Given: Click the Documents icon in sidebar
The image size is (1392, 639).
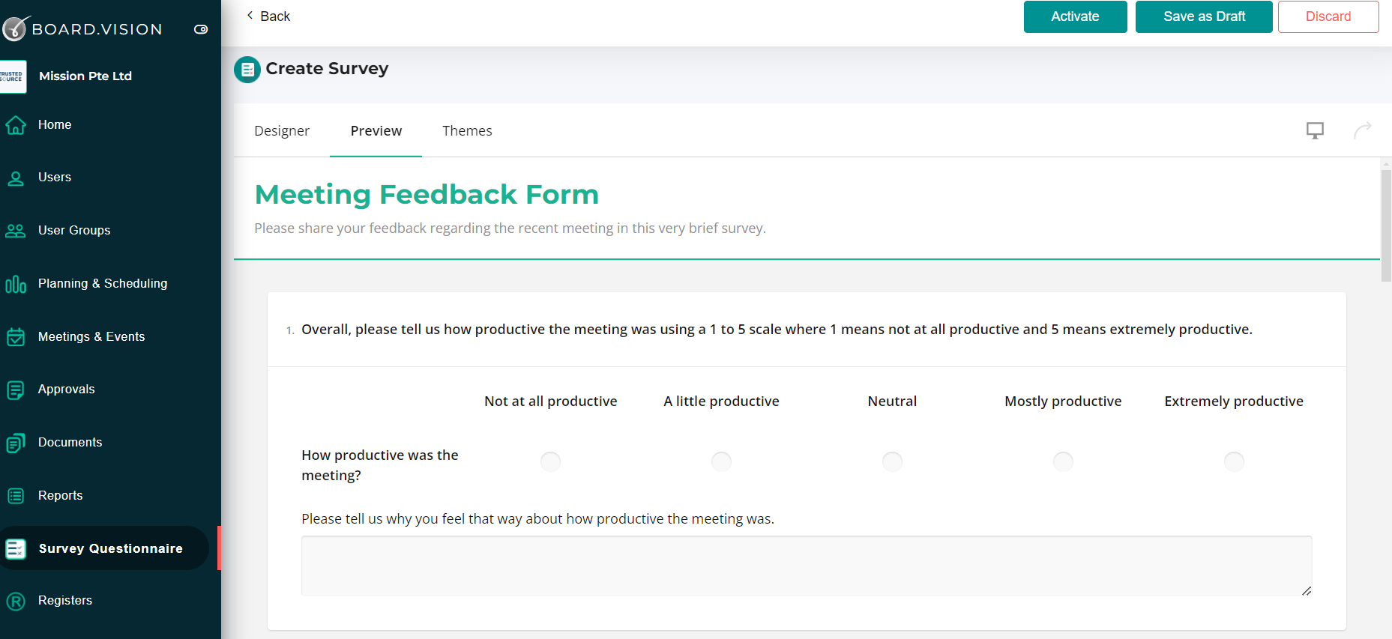Looking at the screenshot, I should [16, 443].
